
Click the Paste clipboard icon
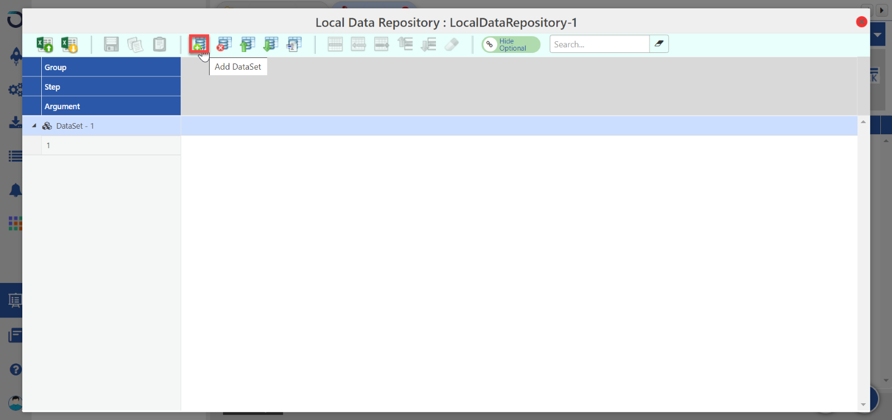[159, 45]
